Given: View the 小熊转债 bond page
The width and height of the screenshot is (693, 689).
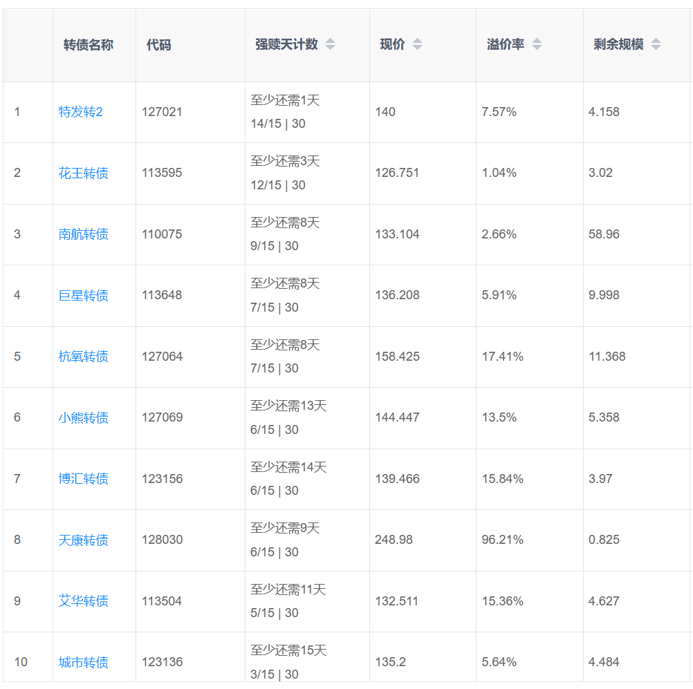Looking at the screenshot, I should pyautogui.click(x=83, y=418).
